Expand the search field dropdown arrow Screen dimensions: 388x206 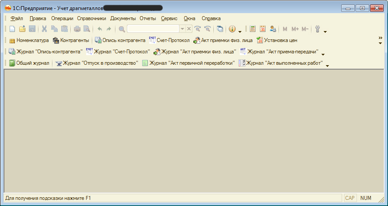pos(182,29)
